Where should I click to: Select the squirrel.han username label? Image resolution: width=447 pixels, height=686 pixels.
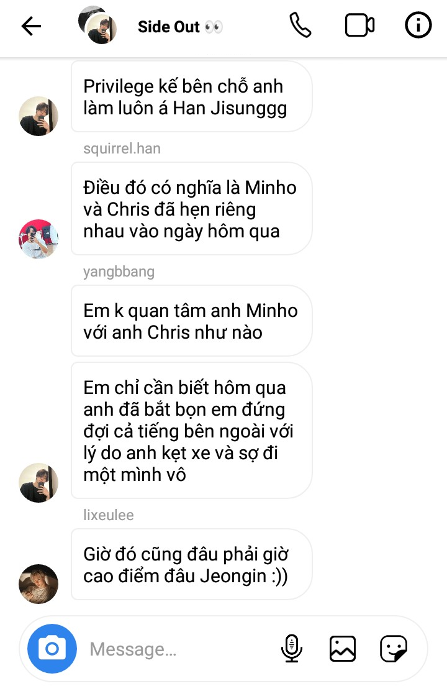(x=122, y=149)
